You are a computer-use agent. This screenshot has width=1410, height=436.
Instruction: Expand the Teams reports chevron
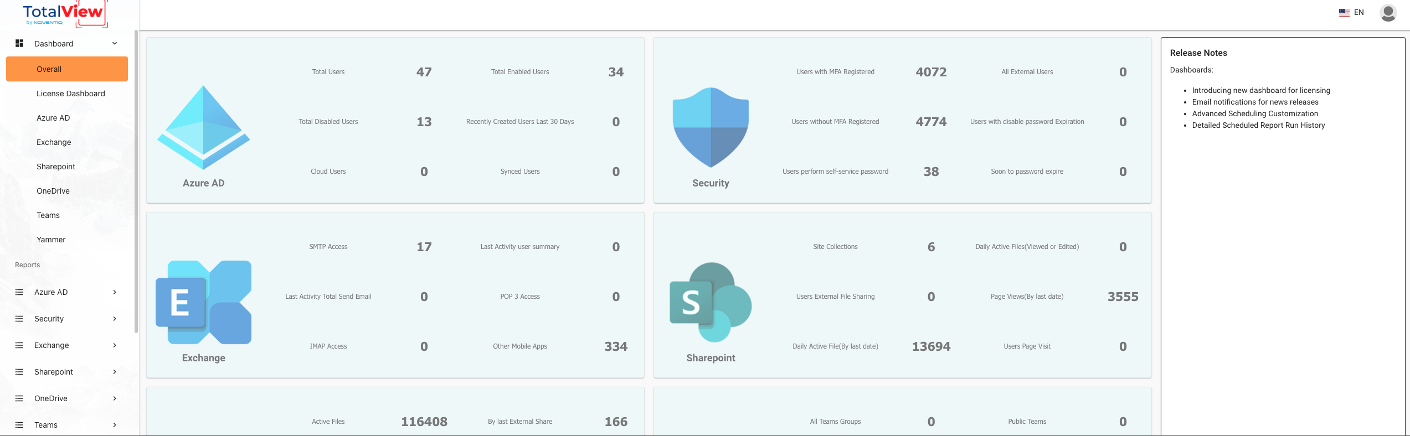[115, 425]
